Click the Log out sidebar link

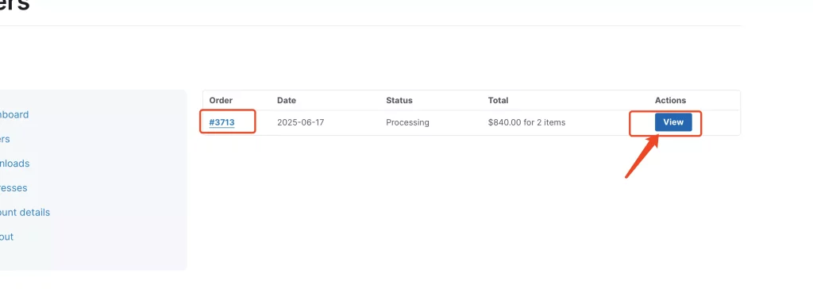pyautogui.click(x=6, y=237)
